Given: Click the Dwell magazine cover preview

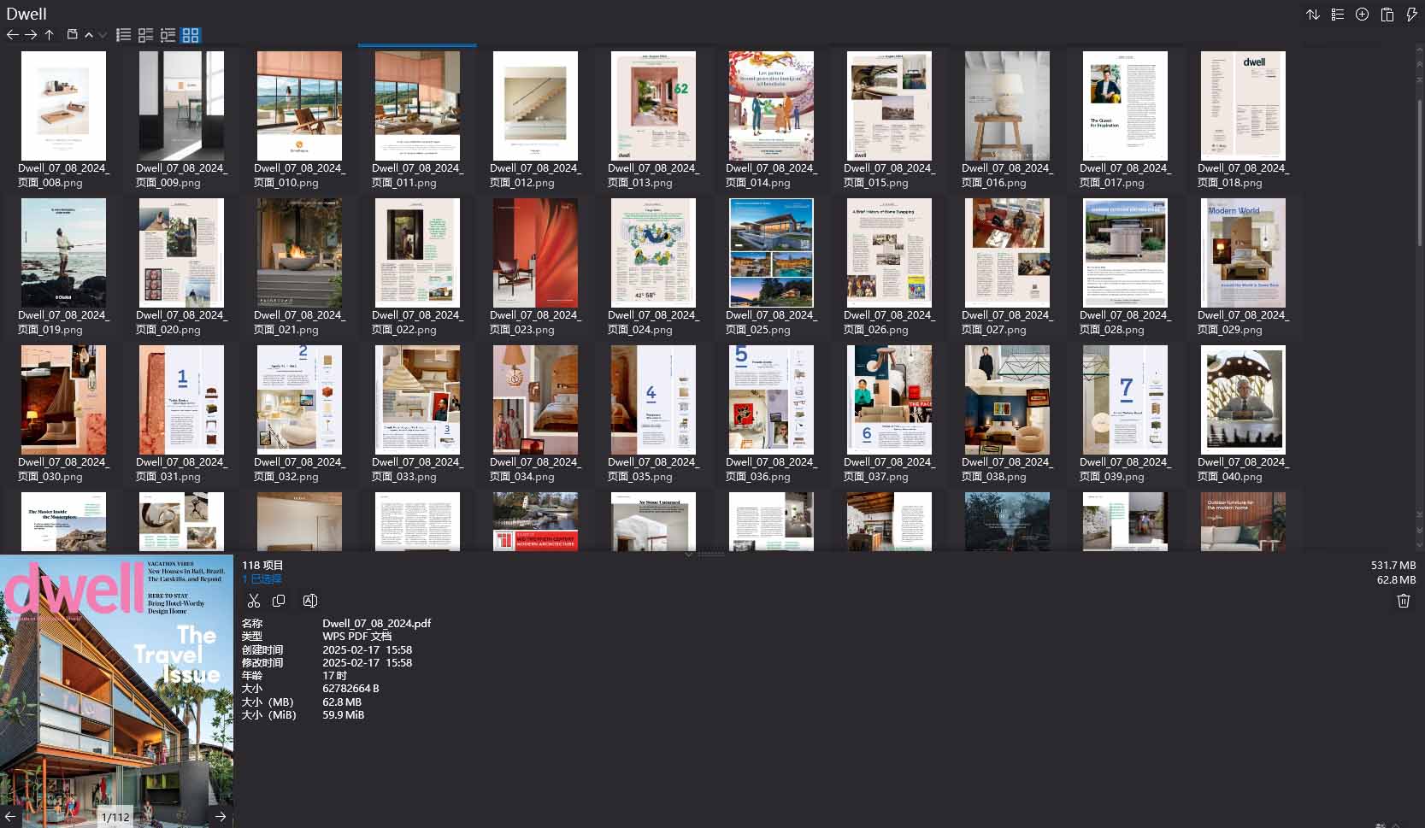Looking at the screenshot, I should (x=116, y=690).
